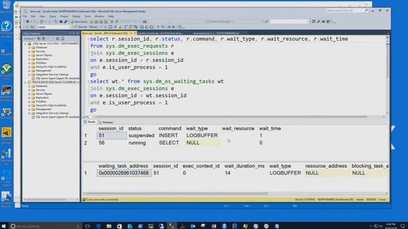
Task: Click the Save All icon in toolbar
Action: (x=66, y=22)
